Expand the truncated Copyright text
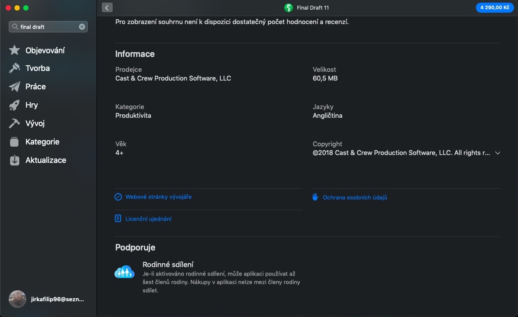 [497, 153]
